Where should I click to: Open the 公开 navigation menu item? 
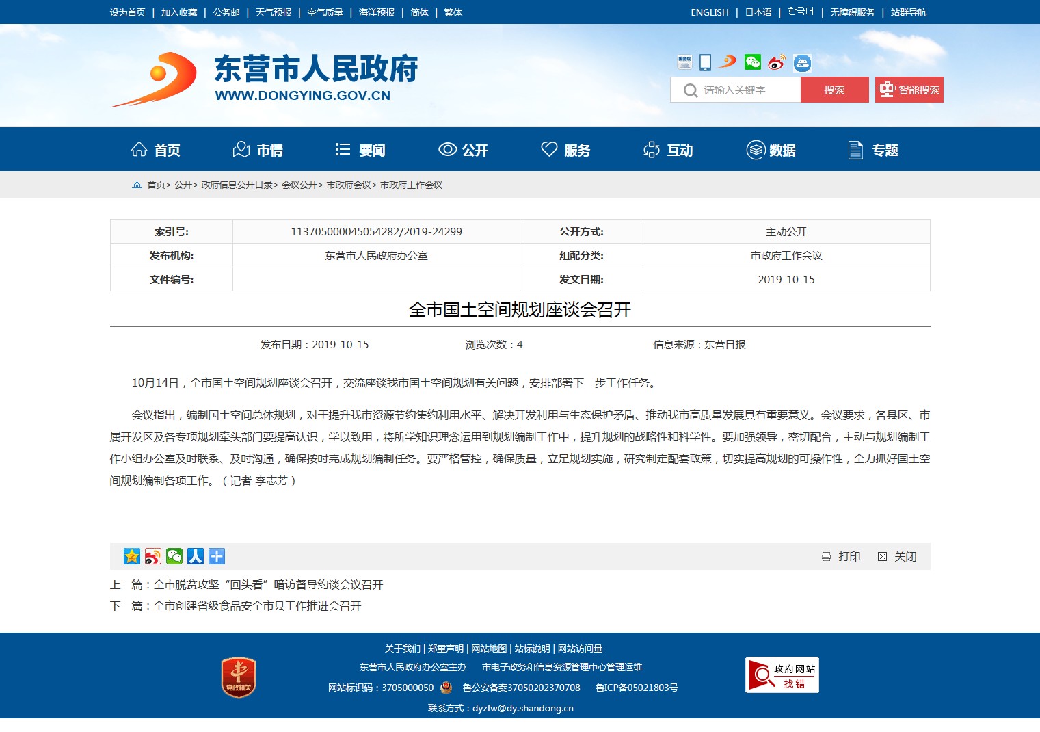click(x=463, y=150)
